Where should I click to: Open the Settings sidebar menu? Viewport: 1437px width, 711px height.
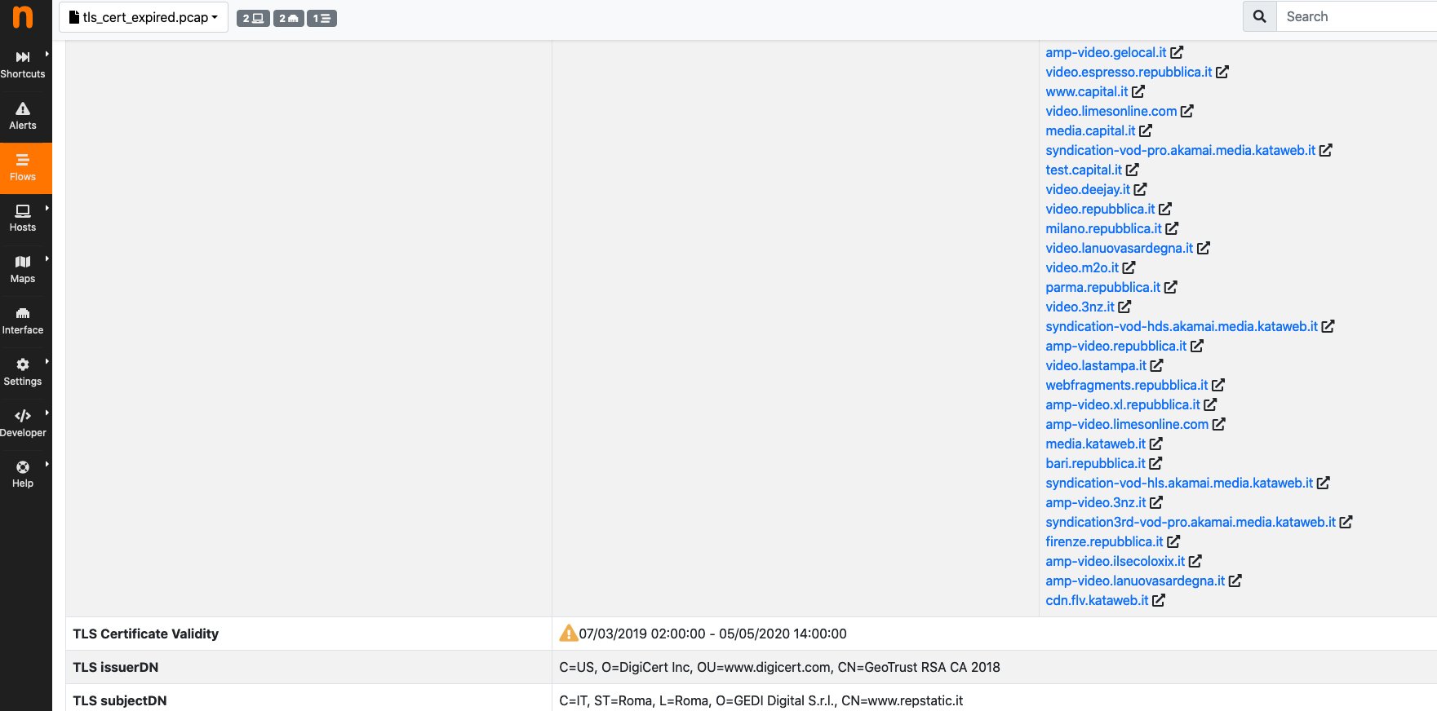23,373
